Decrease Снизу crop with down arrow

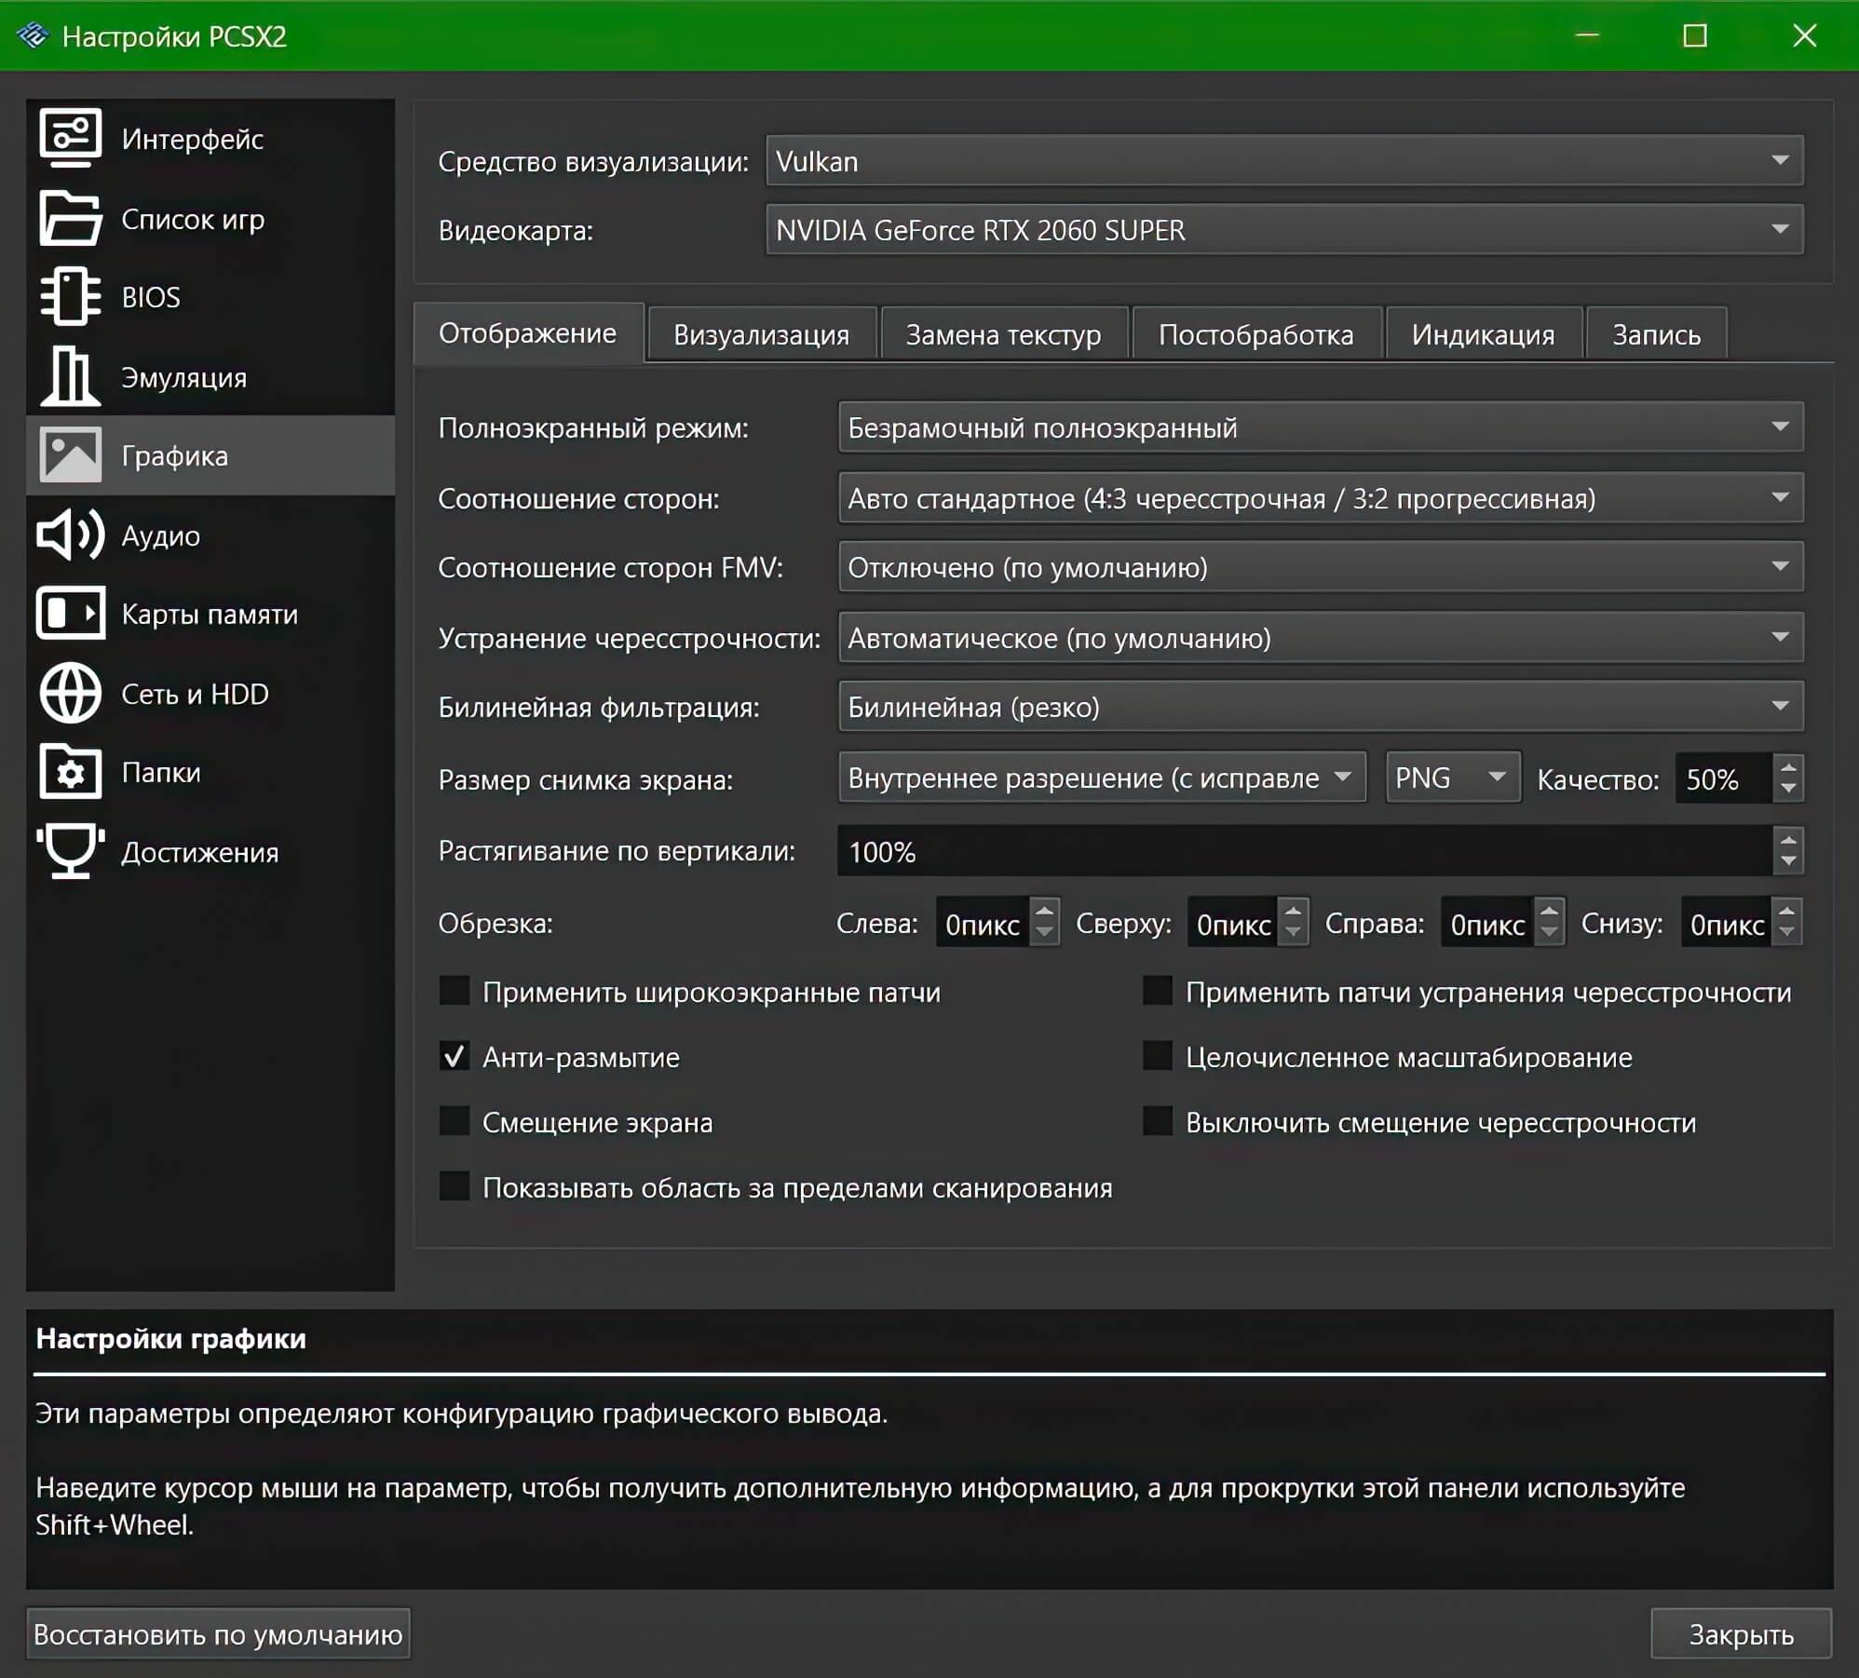pyautogui.click(x=1786, y=933)
